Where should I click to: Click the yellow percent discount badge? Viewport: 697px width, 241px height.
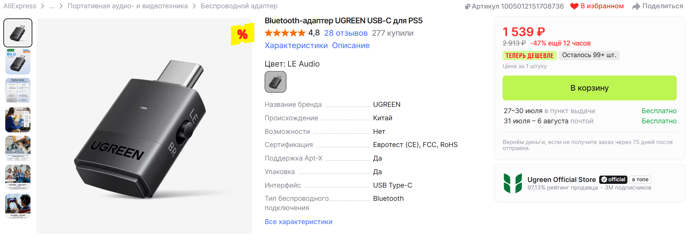point(242,34)
